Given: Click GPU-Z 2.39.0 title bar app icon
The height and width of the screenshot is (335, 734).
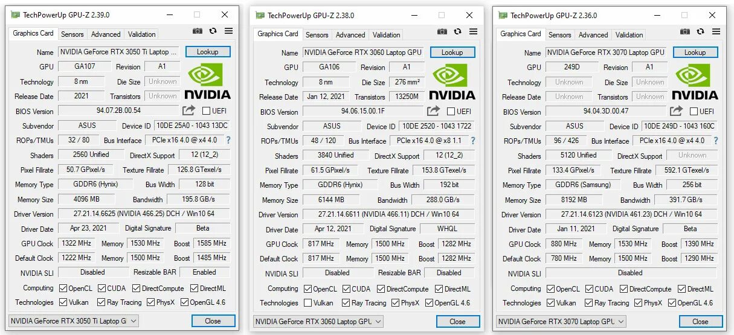Looking at the screenshot, I should [15, 14].
